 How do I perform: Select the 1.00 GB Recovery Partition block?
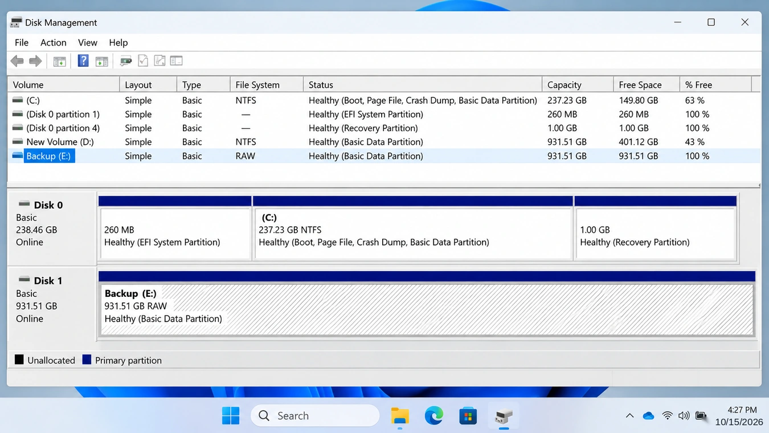click(x=656, y=228)
